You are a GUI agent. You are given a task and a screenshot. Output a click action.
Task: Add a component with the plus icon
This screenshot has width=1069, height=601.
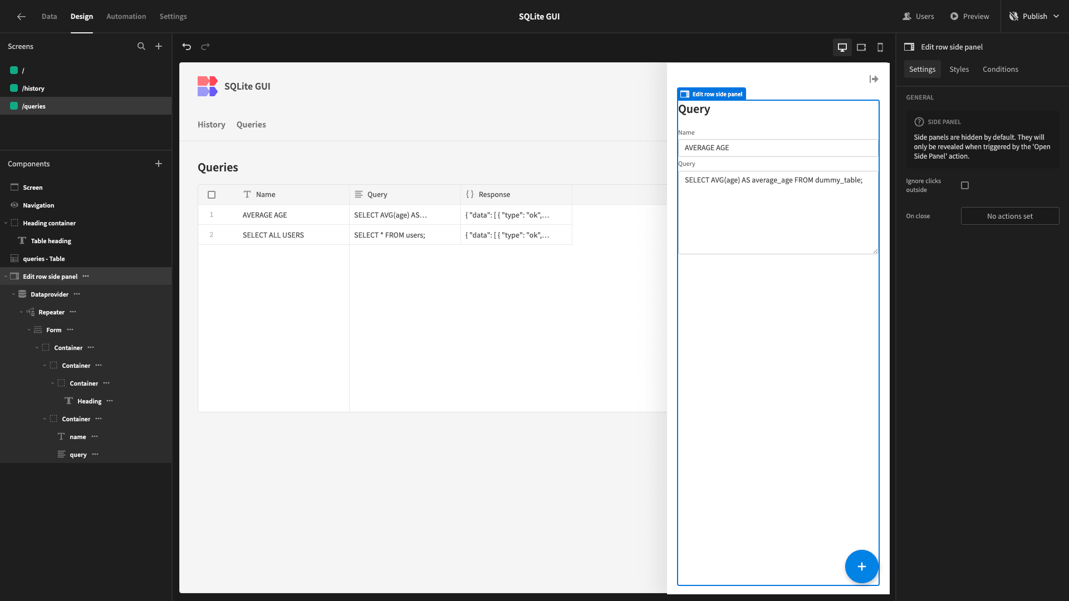point(159,164)
